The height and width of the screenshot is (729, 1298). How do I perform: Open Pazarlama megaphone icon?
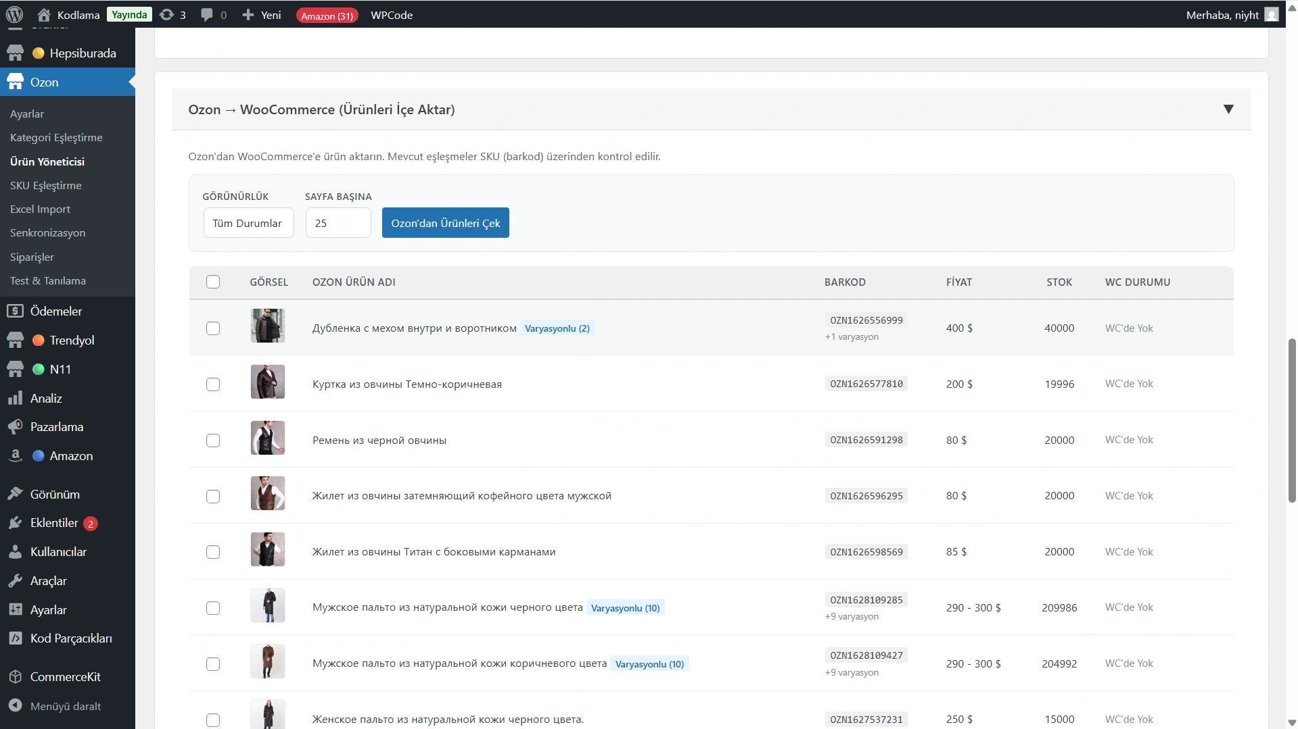tap(15, 427)
